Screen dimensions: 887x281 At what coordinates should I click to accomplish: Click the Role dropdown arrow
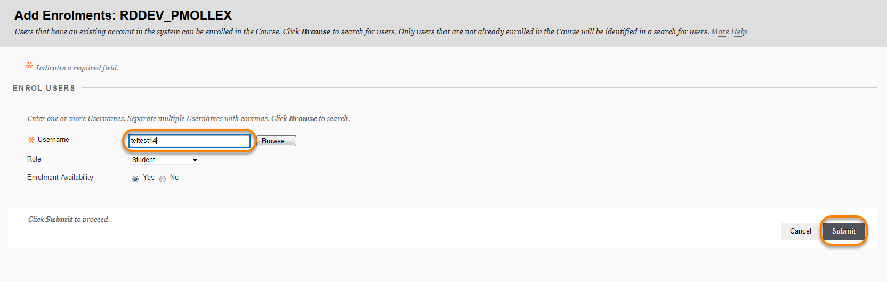pos(195,160)
